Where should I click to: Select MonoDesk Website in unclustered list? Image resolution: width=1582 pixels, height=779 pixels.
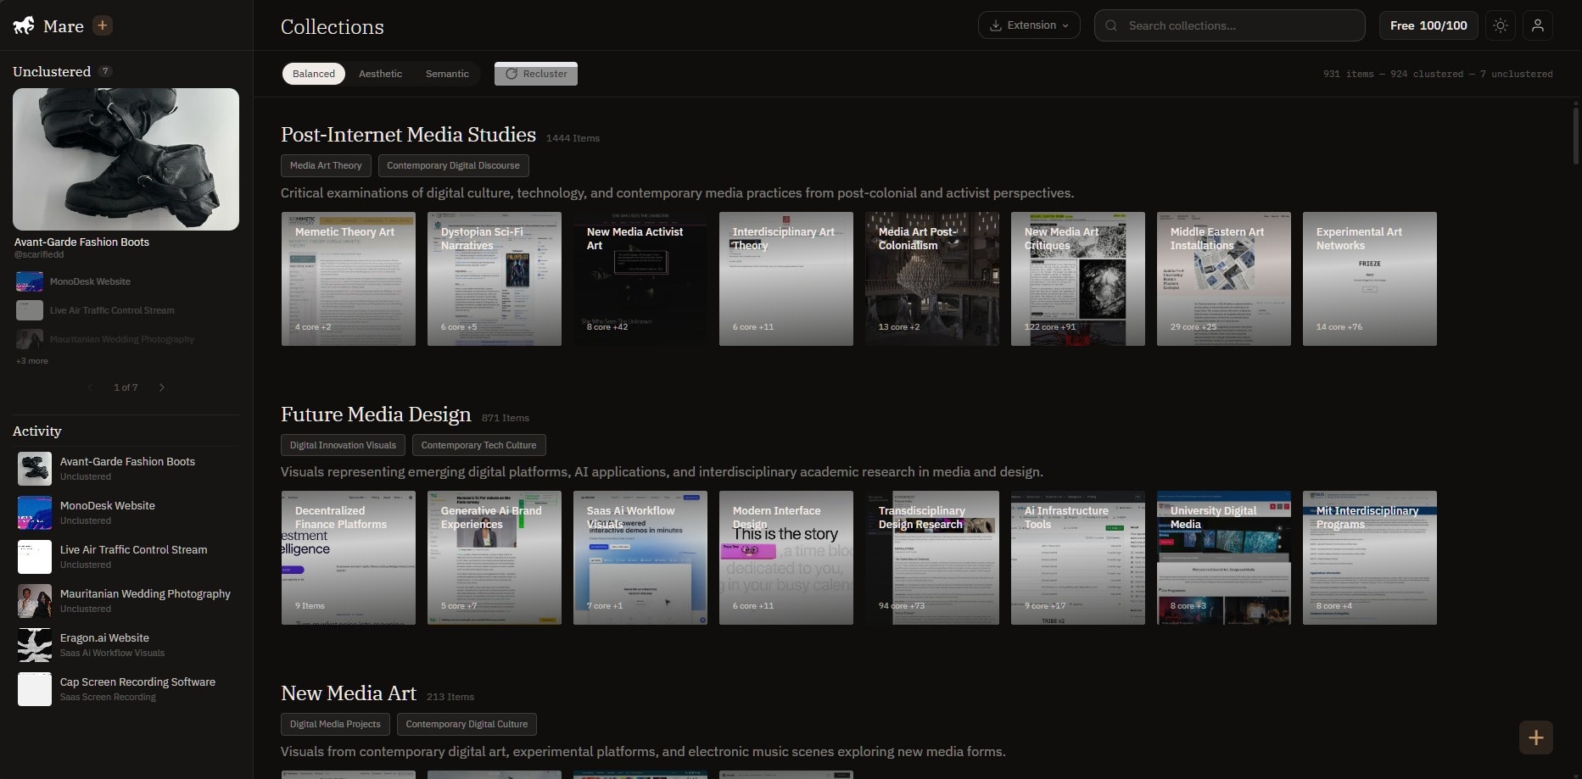[x=126, y=281]
